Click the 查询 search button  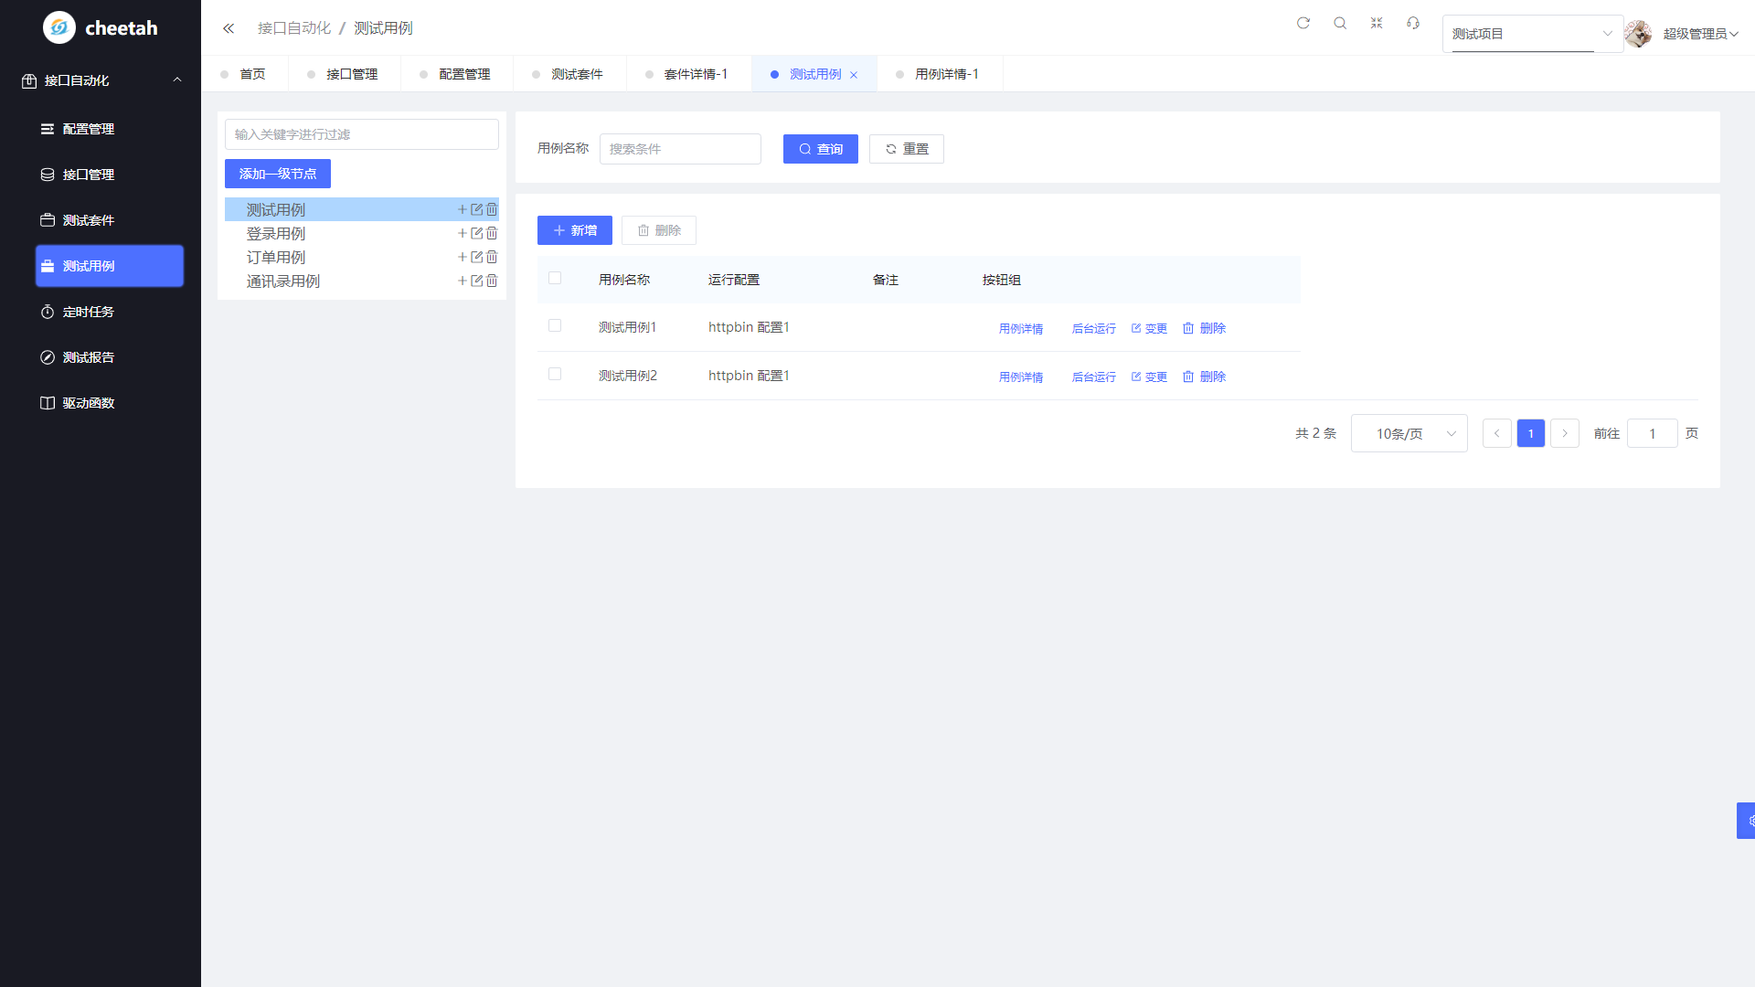(820, 149)
